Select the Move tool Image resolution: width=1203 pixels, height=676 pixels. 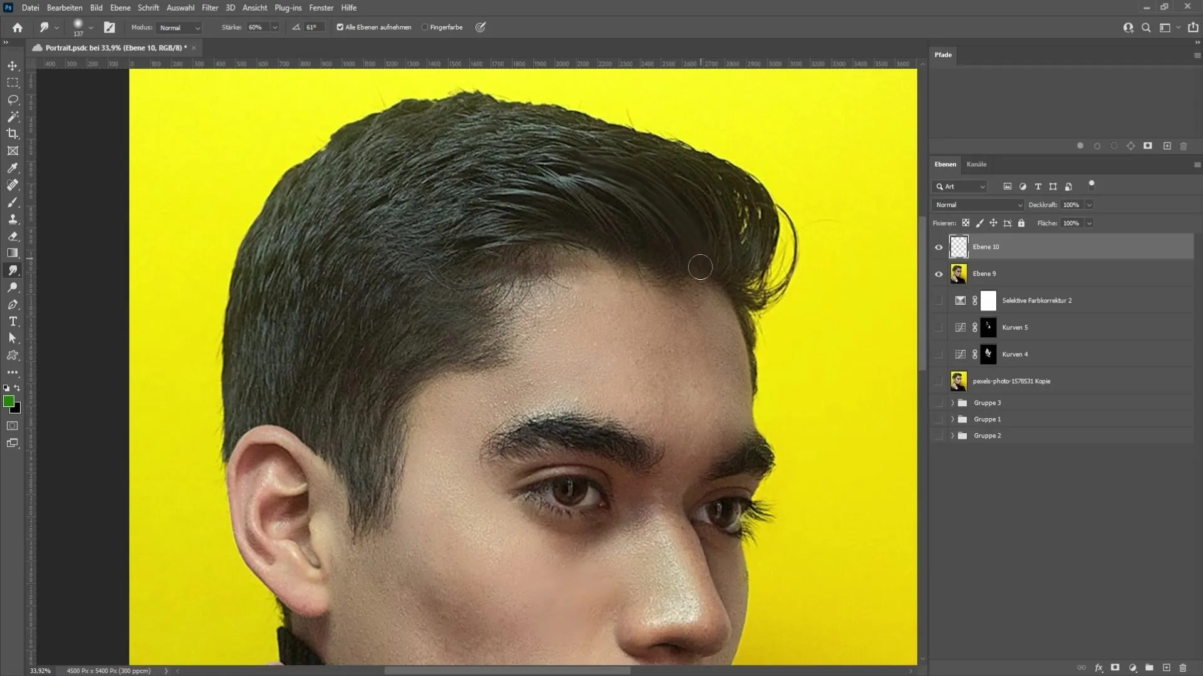[x=13, y=65]
